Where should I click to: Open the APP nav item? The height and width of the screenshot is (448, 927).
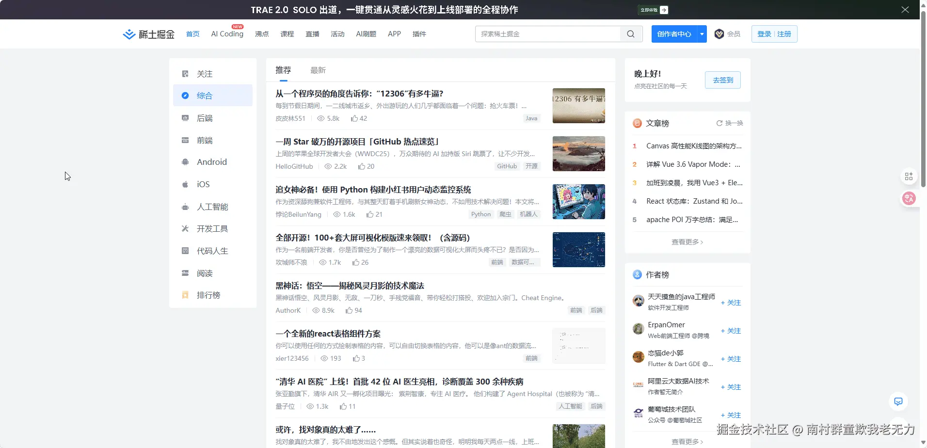pos(394,34)
